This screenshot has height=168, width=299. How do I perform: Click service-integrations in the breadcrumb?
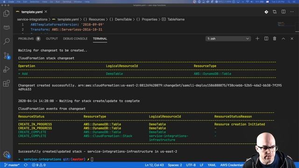click(32, 20)
